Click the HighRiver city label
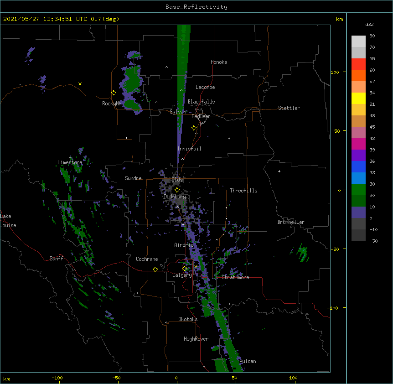Viewport: 393px width, 384px height. 196,339
